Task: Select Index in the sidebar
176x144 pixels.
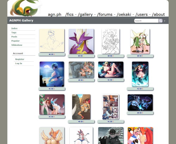Action: 14,29
